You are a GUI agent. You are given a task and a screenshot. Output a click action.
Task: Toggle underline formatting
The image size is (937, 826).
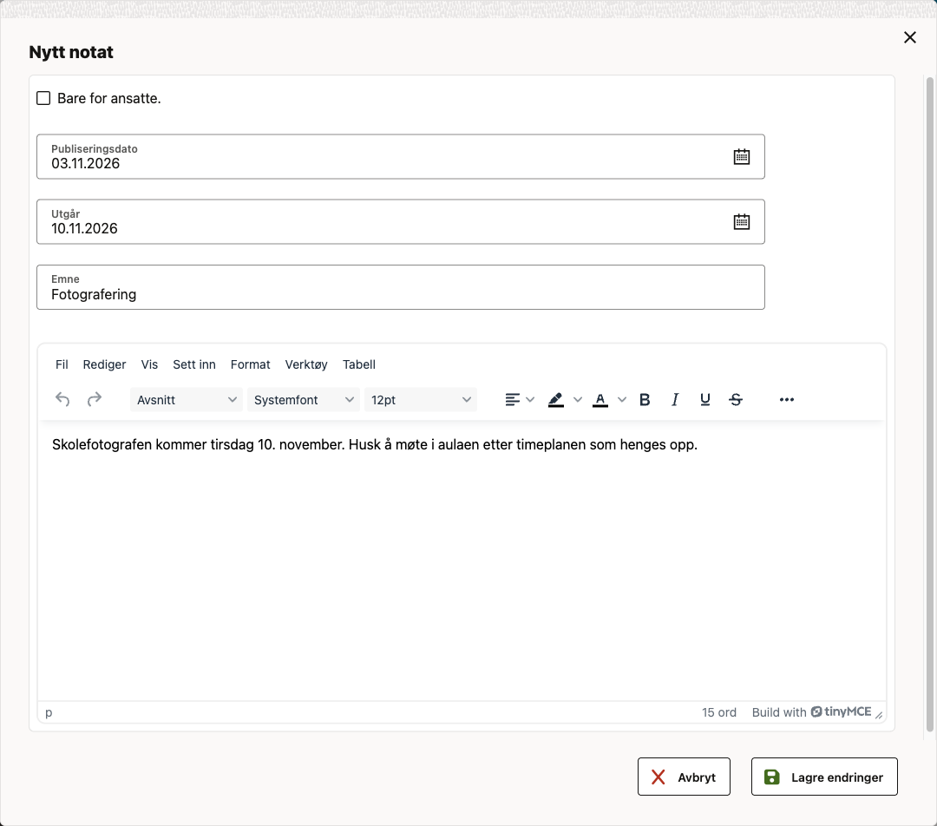point(705,400)
